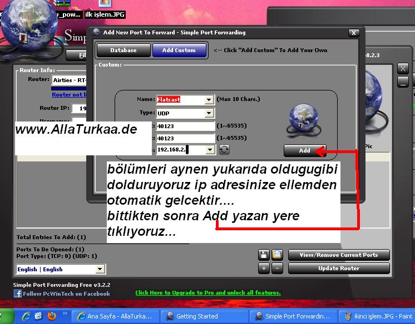Open the Upgrade to Pro link
Image resolution: width=415 pixels, height=324 pixels.
207,293
